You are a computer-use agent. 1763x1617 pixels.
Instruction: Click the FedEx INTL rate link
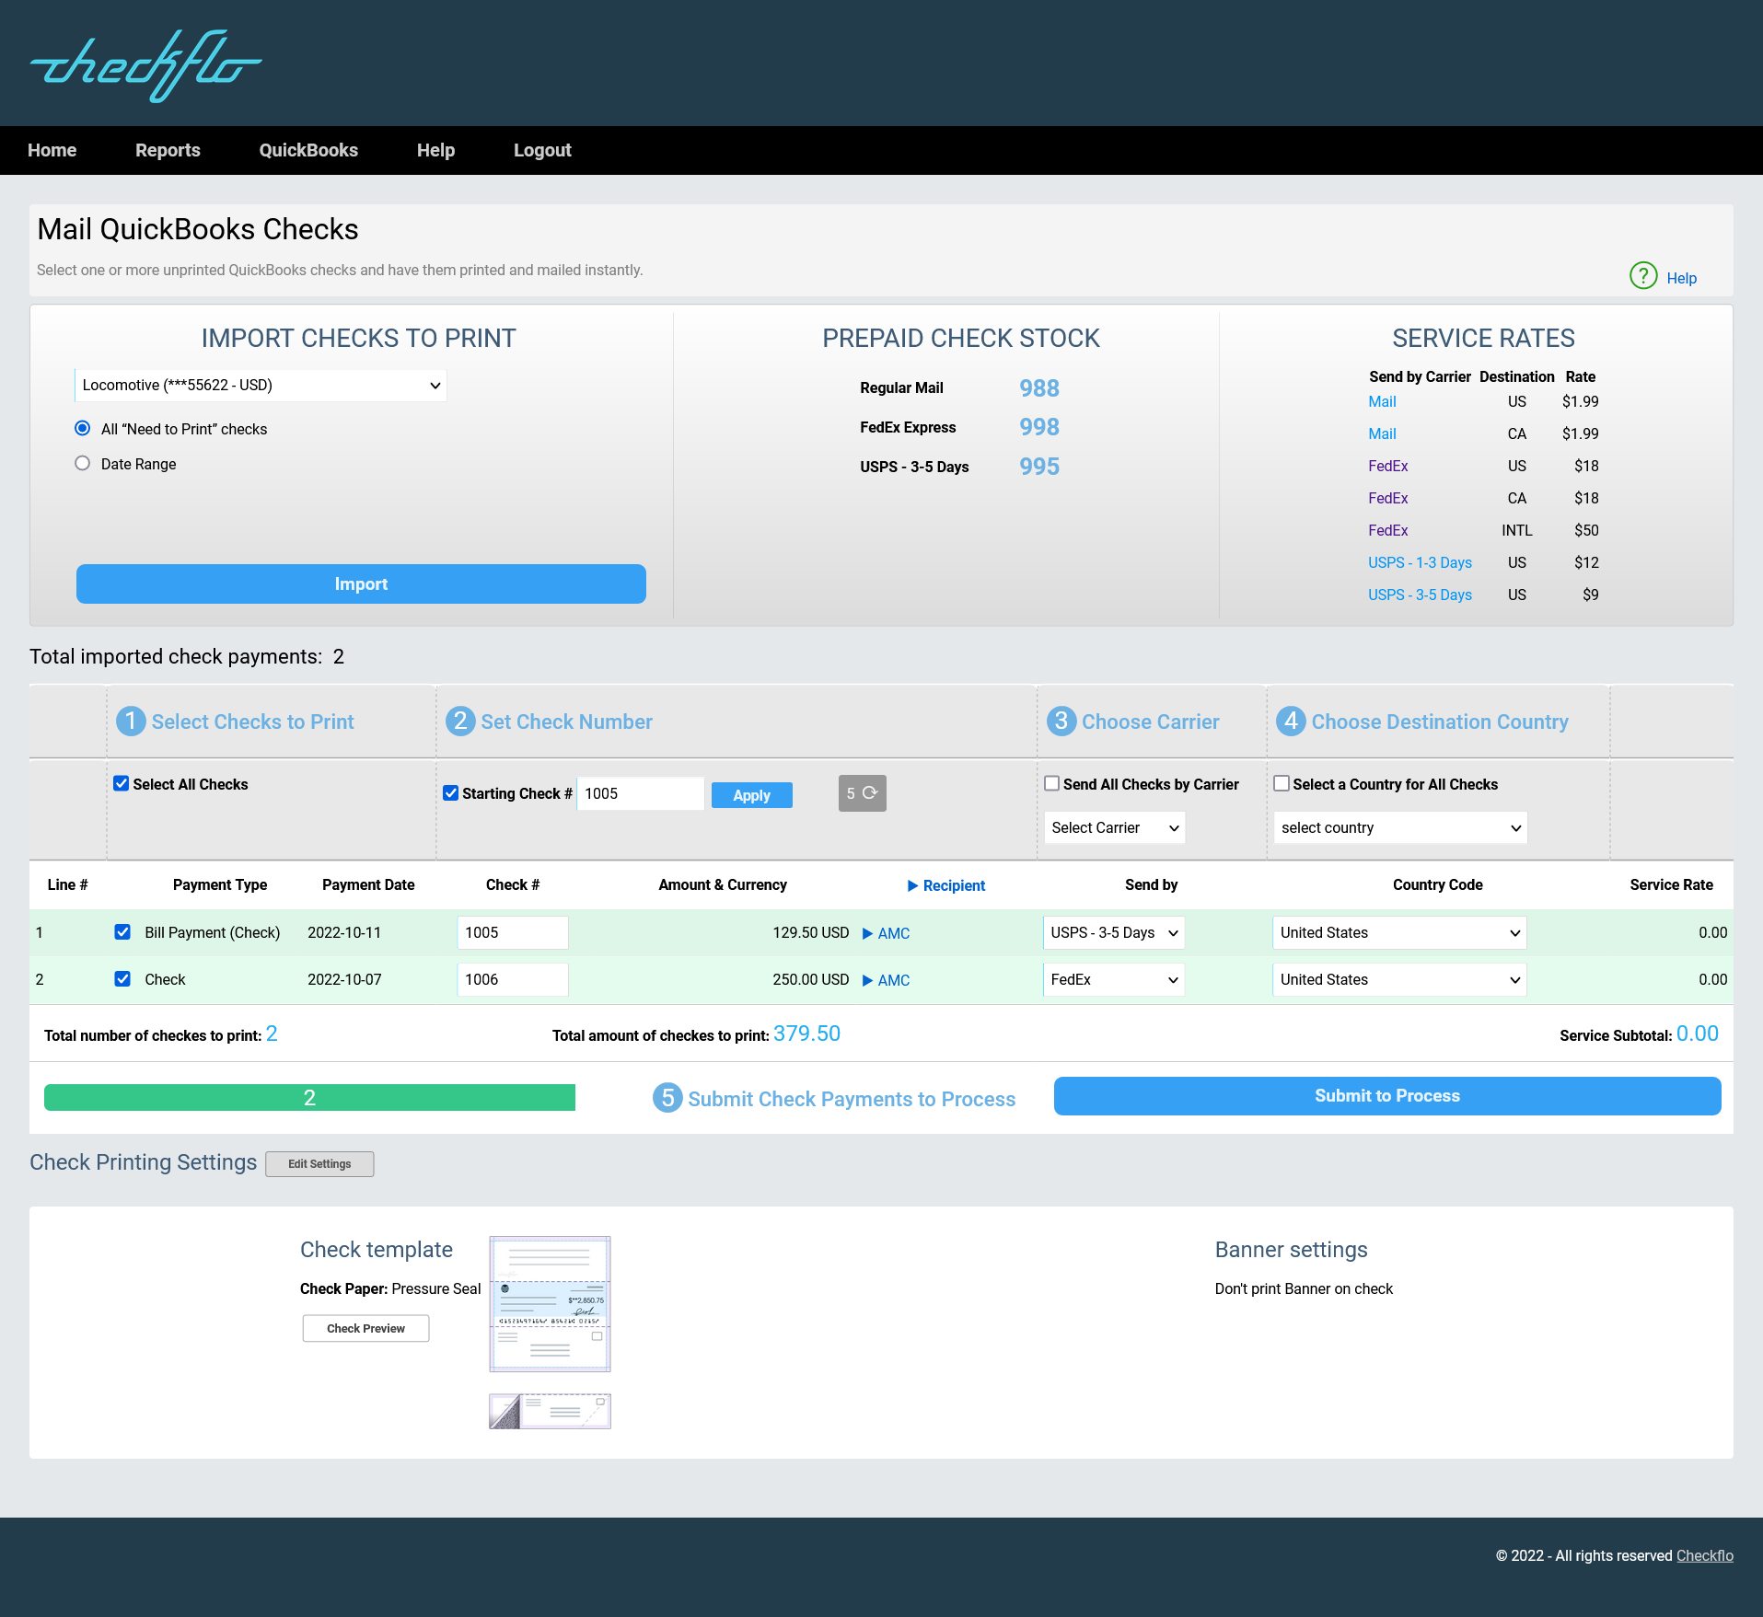pos(1388,530)
